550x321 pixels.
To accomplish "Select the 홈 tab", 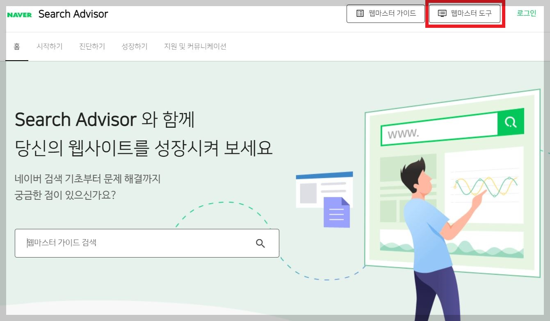I will tap(17, 46).
